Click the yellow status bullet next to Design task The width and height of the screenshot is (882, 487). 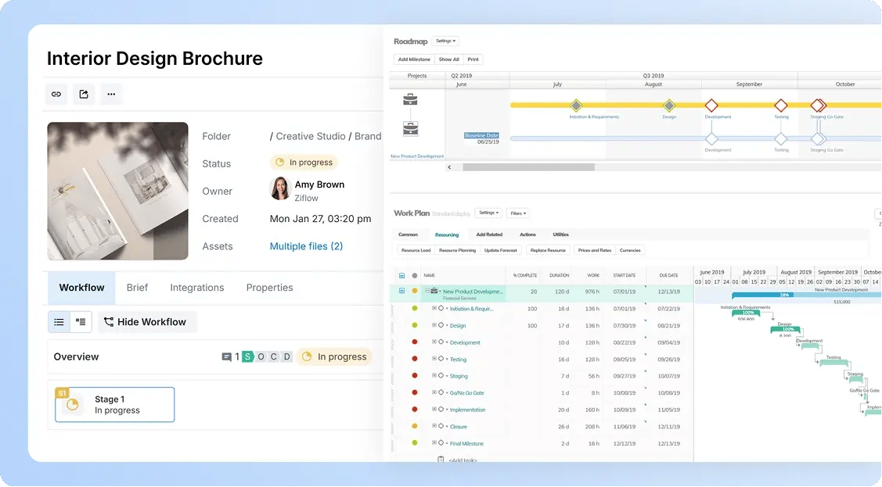(x=414, y=325)
